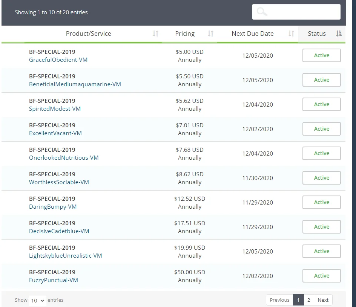Sort by Product/Service column arrows icon

[155, 34]
